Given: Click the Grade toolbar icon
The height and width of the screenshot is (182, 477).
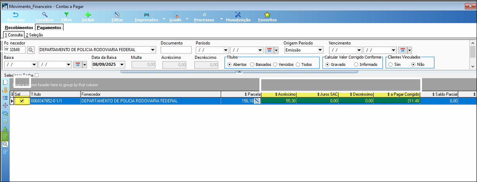Looking at the screenshot, I should (175, 14).
